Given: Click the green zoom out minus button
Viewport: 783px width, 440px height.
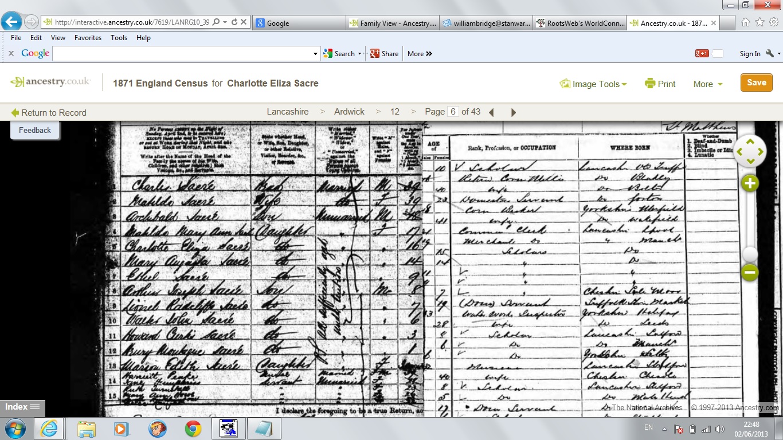Looking at the screenshot, I should [x=750, y=273].
